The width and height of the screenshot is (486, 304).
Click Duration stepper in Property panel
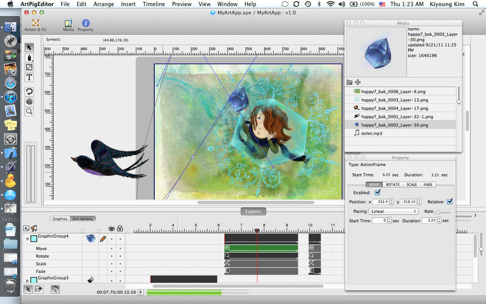pyautogui.click(x=439, y=221)
